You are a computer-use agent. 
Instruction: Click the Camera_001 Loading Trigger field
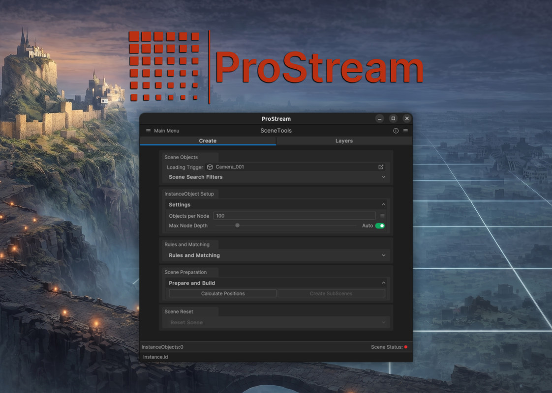tap(295, 167)
